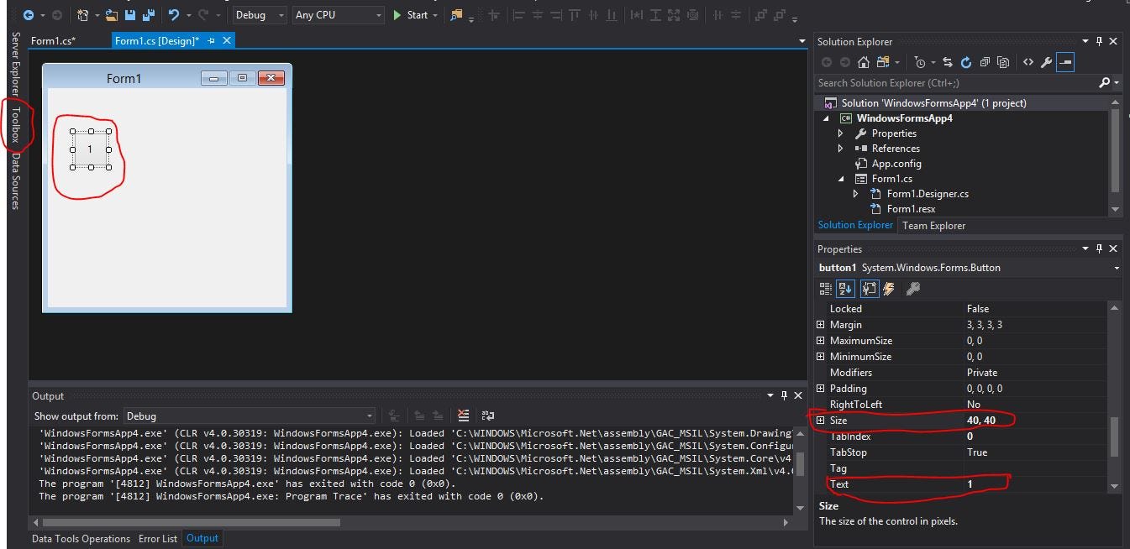Open the Team Explorer tab

coord(933,225)
